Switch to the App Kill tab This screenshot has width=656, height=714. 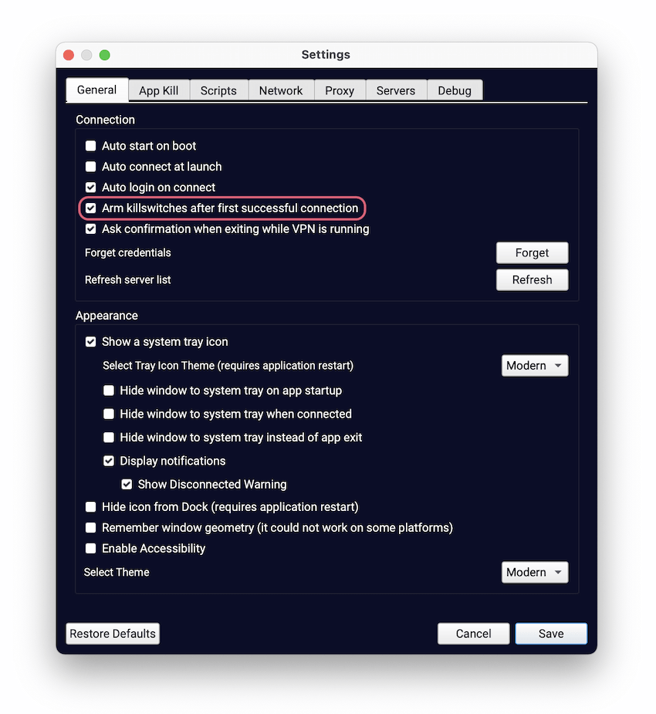158,90
